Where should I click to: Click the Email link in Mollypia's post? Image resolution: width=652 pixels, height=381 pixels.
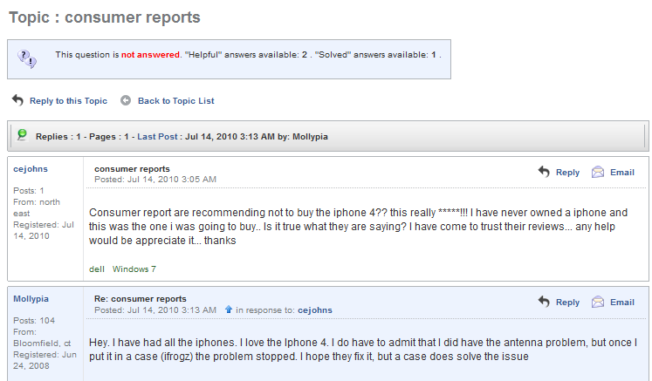point(621,303)
